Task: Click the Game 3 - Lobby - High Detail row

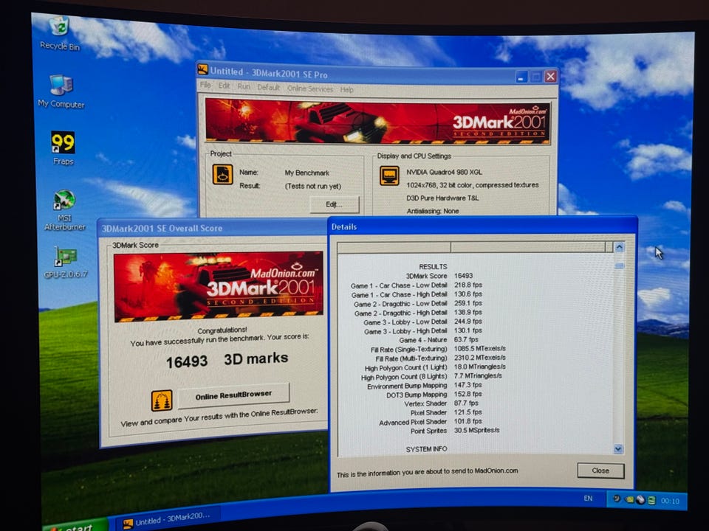Action: [x=422, y=331]
